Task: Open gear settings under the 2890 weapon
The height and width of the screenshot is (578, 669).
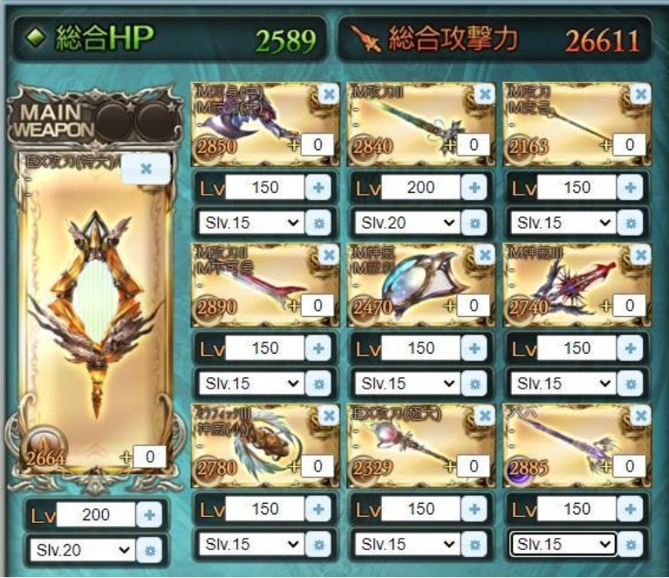Action: (318, 383)
